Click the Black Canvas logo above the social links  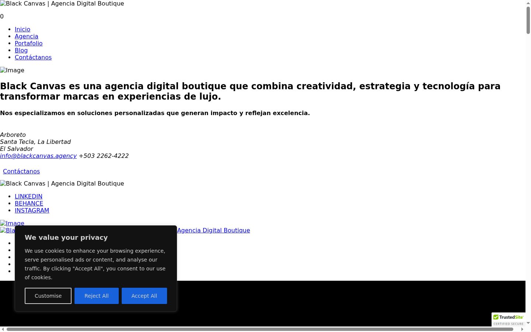(x=62, y=183)
